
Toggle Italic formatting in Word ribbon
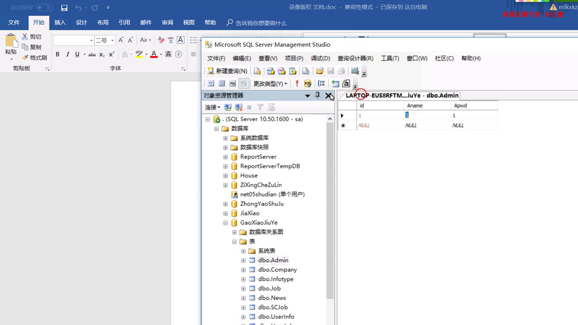click(x=68, y=54)
